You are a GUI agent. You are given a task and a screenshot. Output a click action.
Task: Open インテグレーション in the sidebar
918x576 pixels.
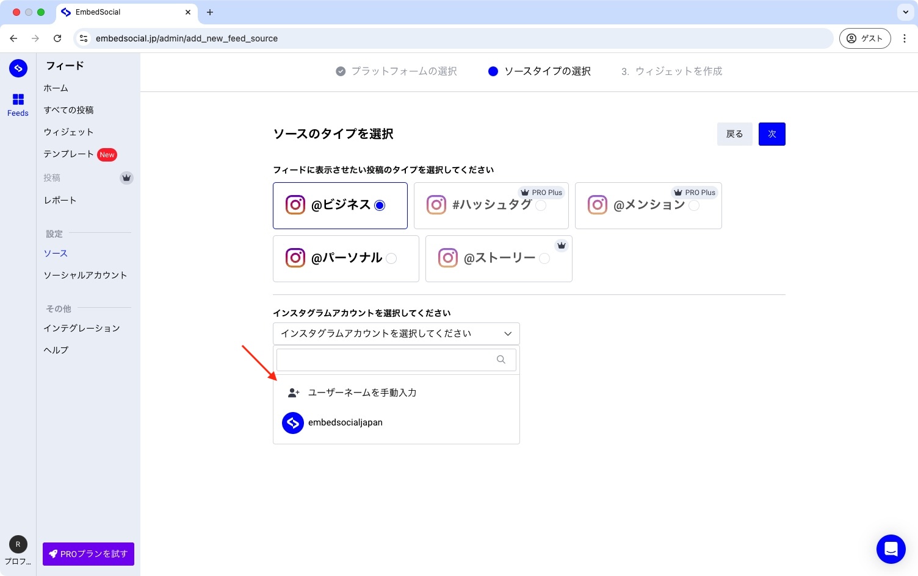[82, 329]
